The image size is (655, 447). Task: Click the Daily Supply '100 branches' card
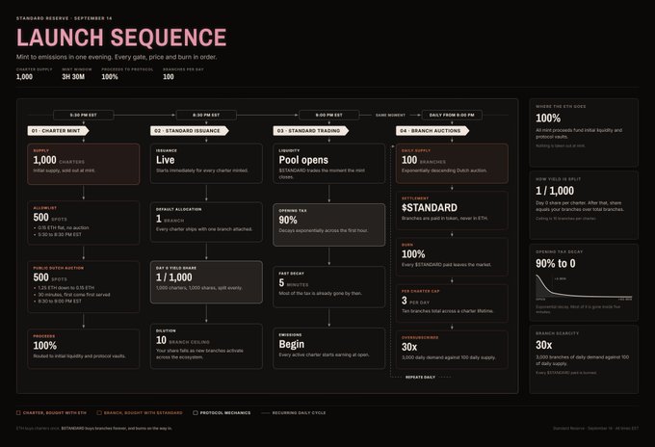452,164
